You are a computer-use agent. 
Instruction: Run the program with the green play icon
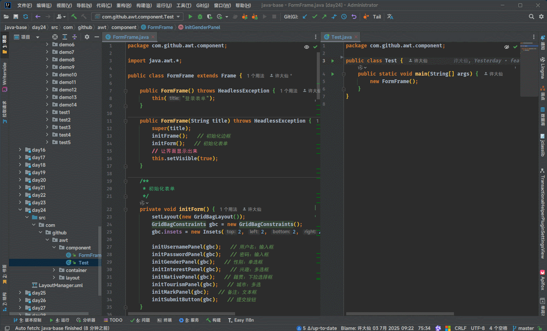190,17
